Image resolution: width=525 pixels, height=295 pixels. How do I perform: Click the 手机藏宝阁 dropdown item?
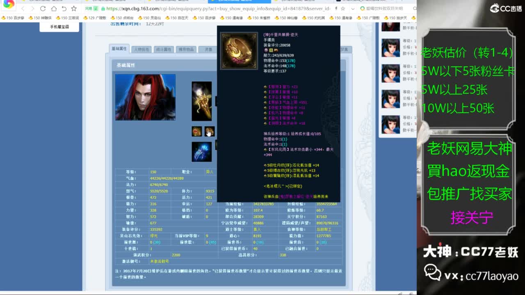tap(59, 27)
